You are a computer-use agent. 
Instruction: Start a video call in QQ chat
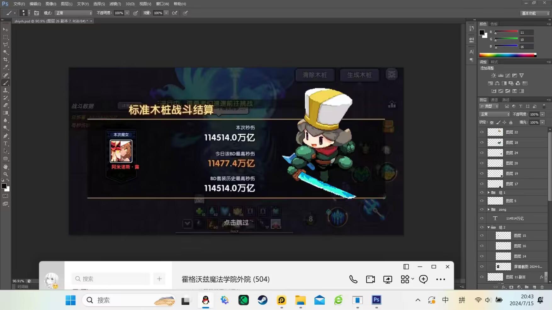(x=370, y=279)
